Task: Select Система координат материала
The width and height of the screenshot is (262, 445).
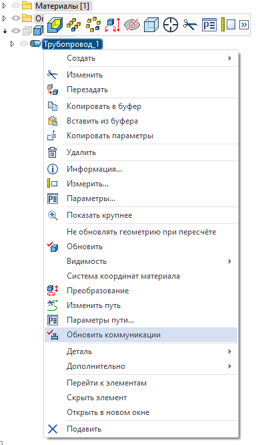Action: 141,277
